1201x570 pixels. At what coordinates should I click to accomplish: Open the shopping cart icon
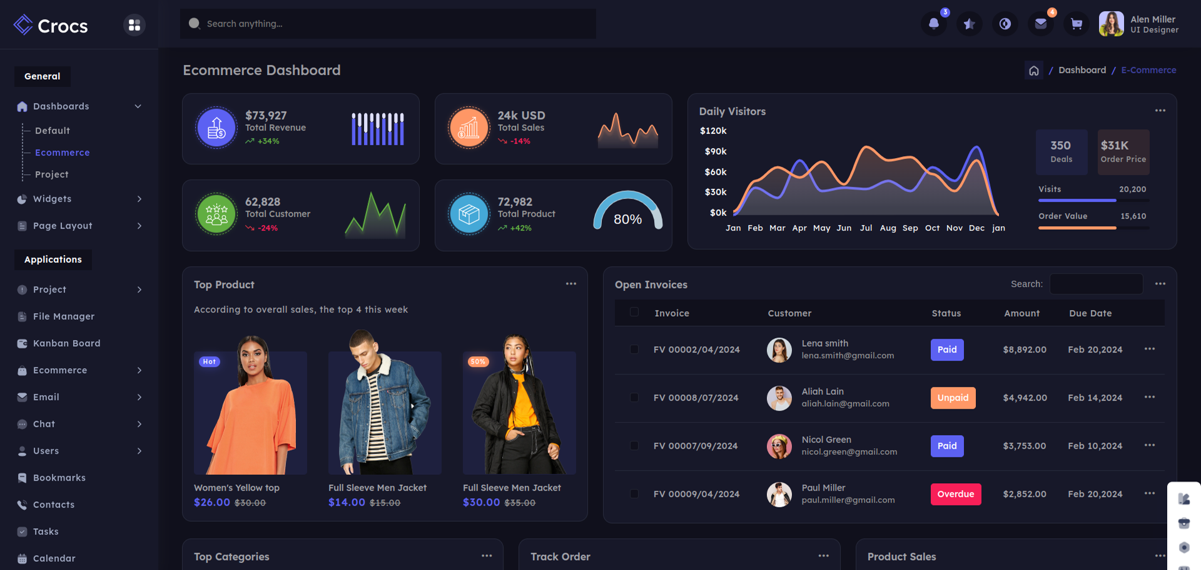[1076, 24]
